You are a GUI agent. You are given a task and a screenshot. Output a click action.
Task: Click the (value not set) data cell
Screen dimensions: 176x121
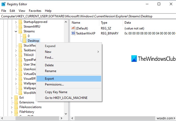tap(134, 28)
